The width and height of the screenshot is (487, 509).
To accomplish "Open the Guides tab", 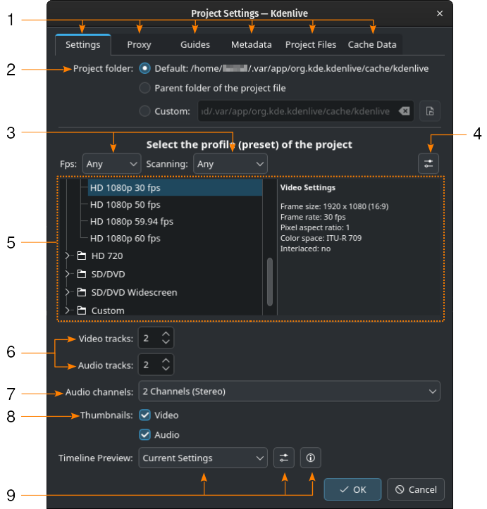I will (195, 44).
